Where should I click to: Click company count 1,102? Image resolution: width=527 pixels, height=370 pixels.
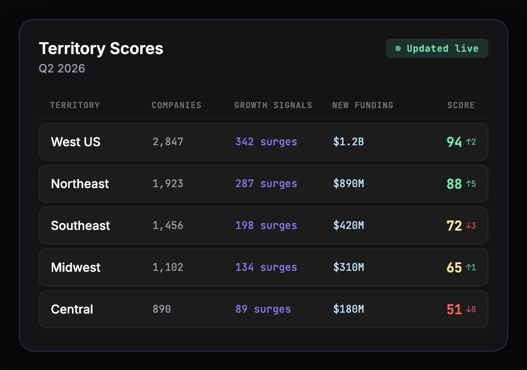click(168, 267)
